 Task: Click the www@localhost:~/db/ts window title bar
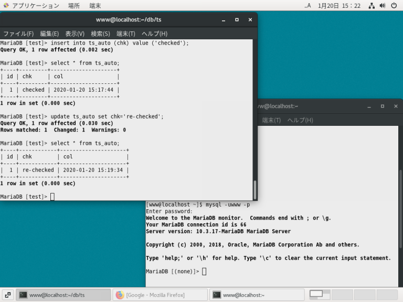click(x=129, y=20)
